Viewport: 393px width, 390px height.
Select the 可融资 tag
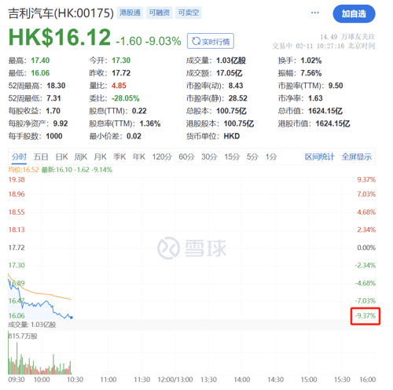160,13
